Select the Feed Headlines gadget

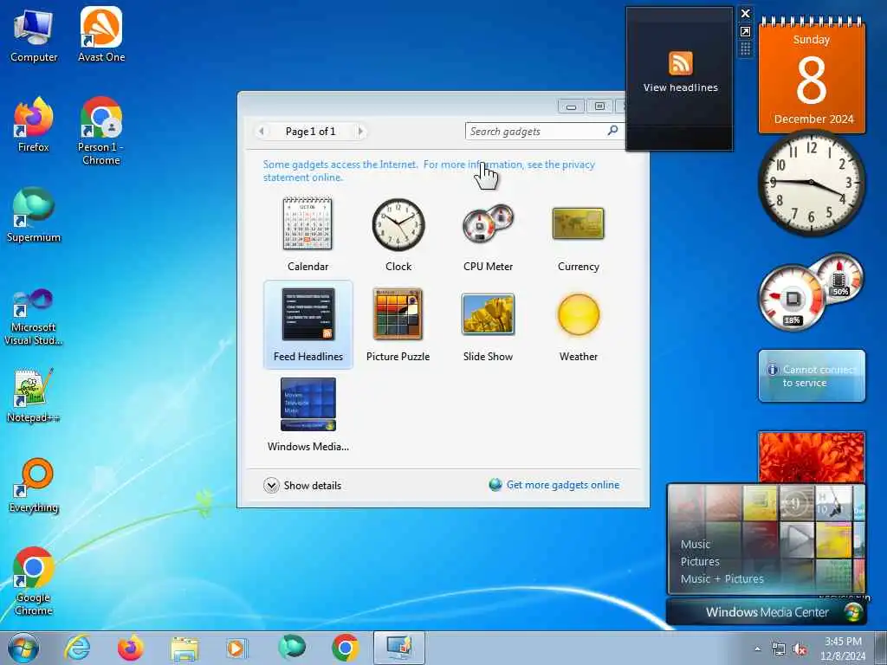coord(308,325)
